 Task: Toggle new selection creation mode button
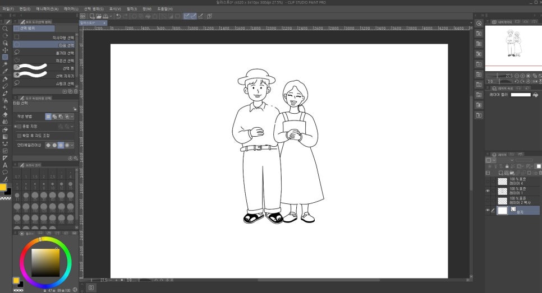point(48,117)
